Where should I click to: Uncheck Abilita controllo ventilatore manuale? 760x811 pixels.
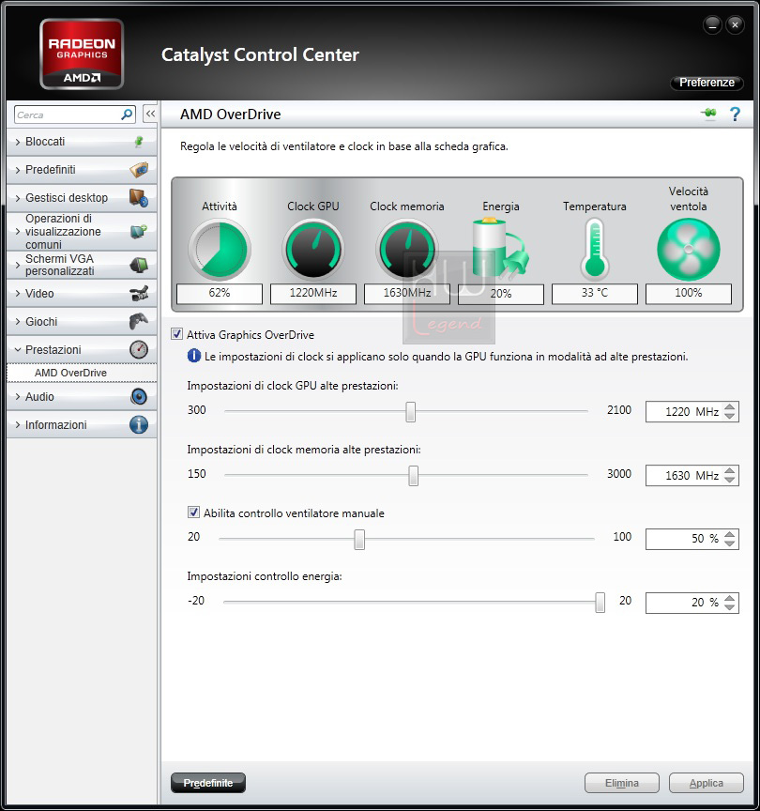coord(193,513)
